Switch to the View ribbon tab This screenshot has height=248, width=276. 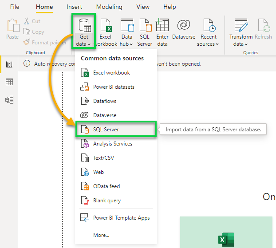click(143, 7)
